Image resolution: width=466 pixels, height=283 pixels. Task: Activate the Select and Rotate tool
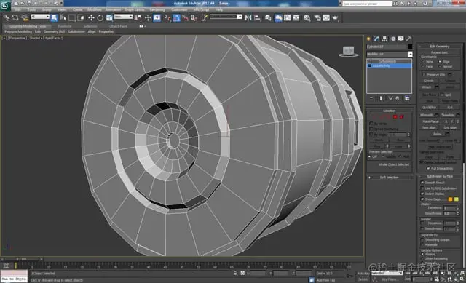[x=100, y=17]
